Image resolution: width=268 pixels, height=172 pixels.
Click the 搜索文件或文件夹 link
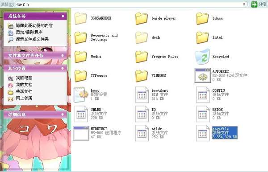pos(32,39)
